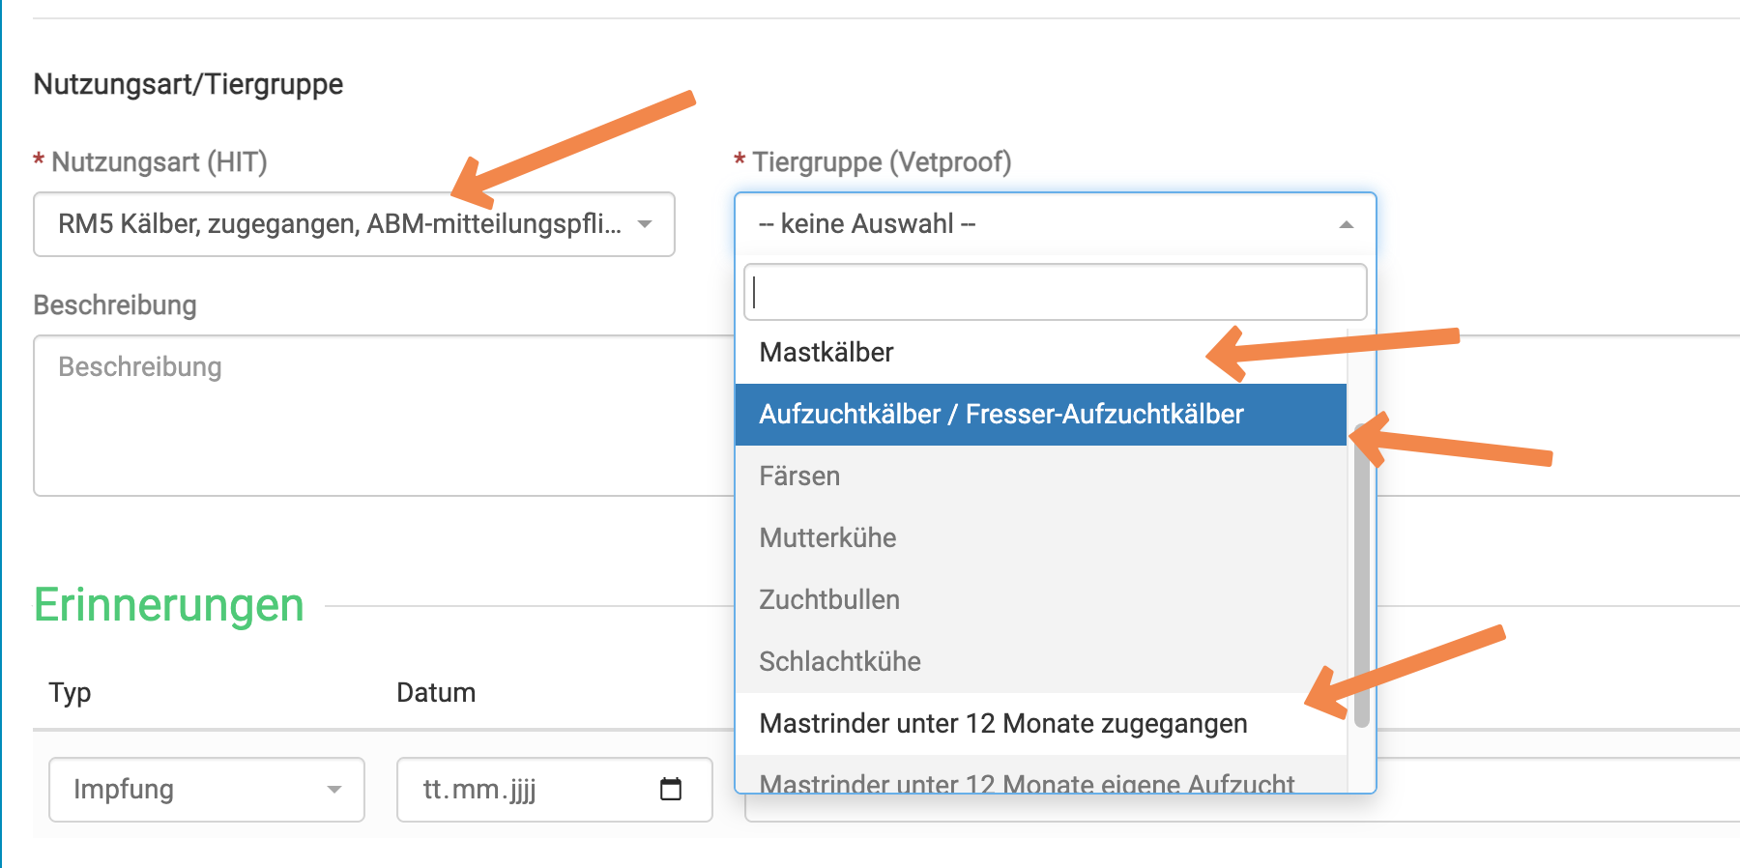Expand the Nutzungsart (HIT) dropdown arrow
This screenshot has width=1740, height=868.
[x=645, y=224]
